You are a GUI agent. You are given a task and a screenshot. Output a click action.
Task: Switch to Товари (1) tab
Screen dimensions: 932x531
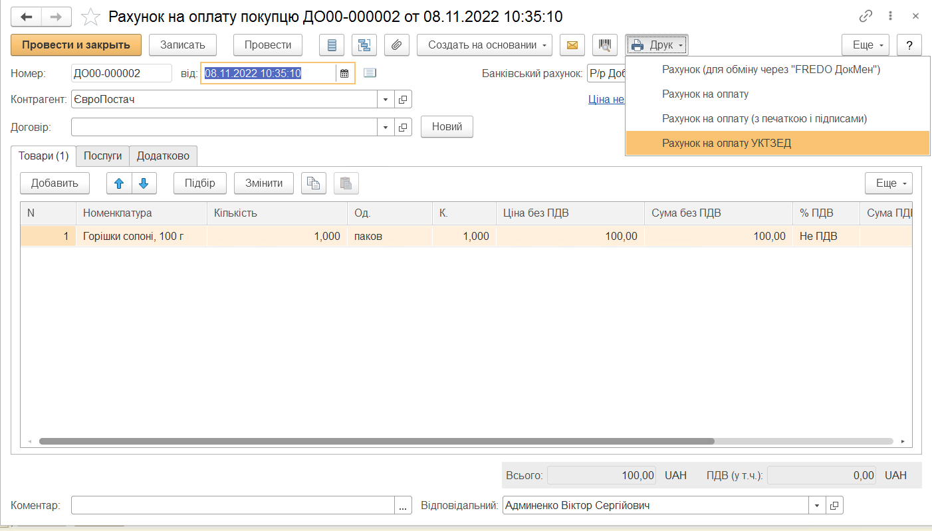pos(44,156)
